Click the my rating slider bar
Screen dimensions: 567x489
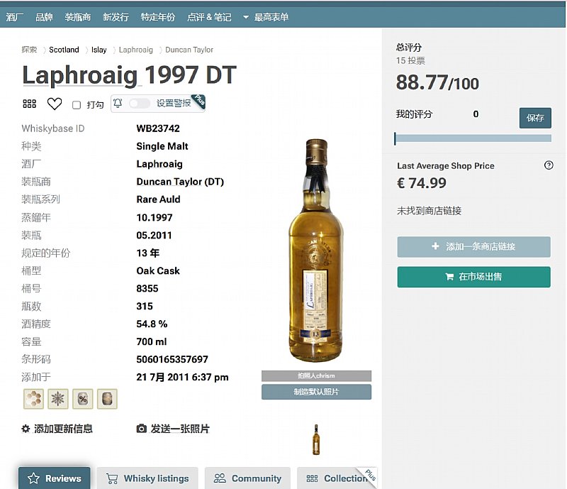pos(473,138)
